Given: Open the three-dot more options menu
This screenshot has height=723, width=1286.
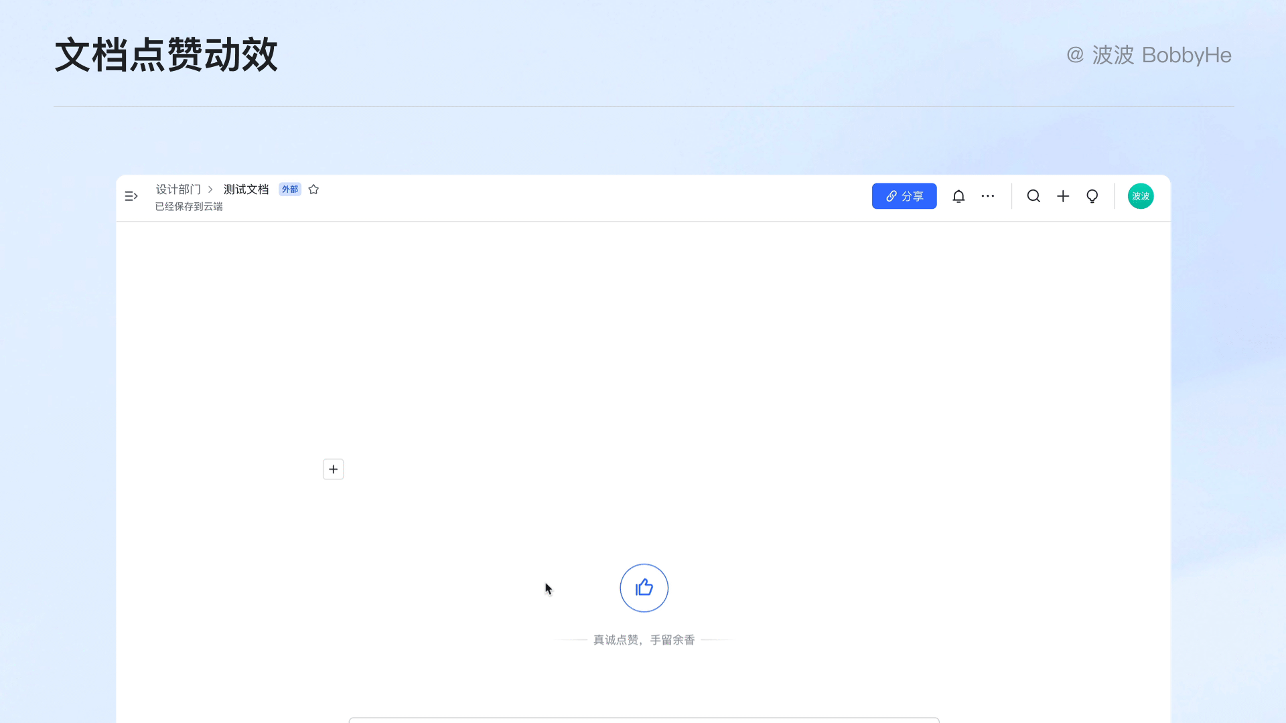Looking at the screenshot, I should pos(988,196).
